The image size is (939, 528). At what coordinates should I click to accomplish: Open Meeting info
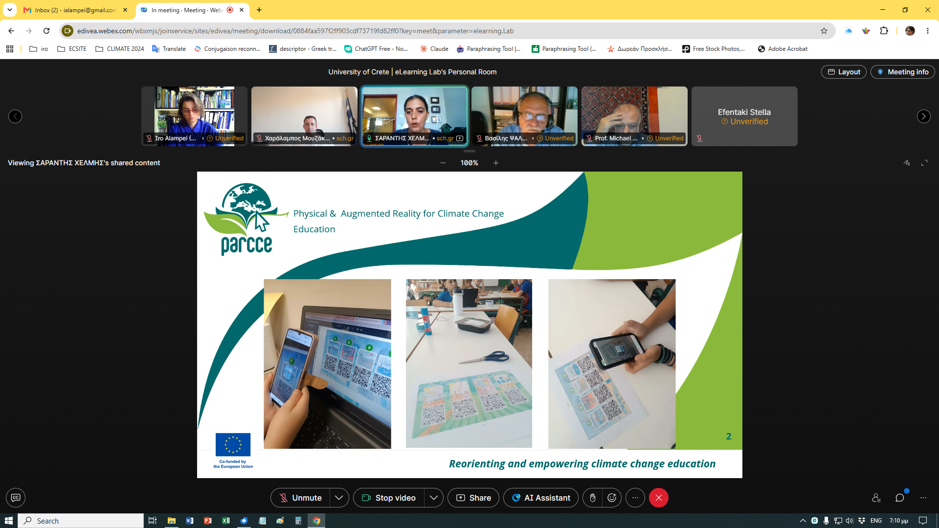903,72
